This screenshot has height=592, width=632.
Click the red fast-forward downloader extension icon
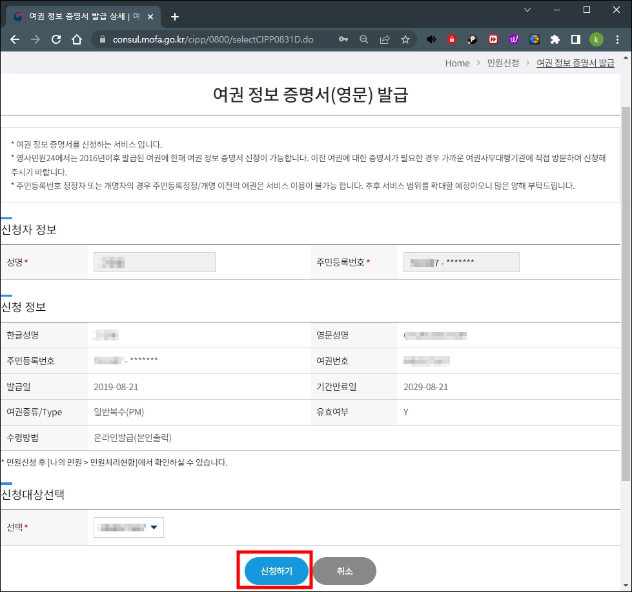coord(493,39)
